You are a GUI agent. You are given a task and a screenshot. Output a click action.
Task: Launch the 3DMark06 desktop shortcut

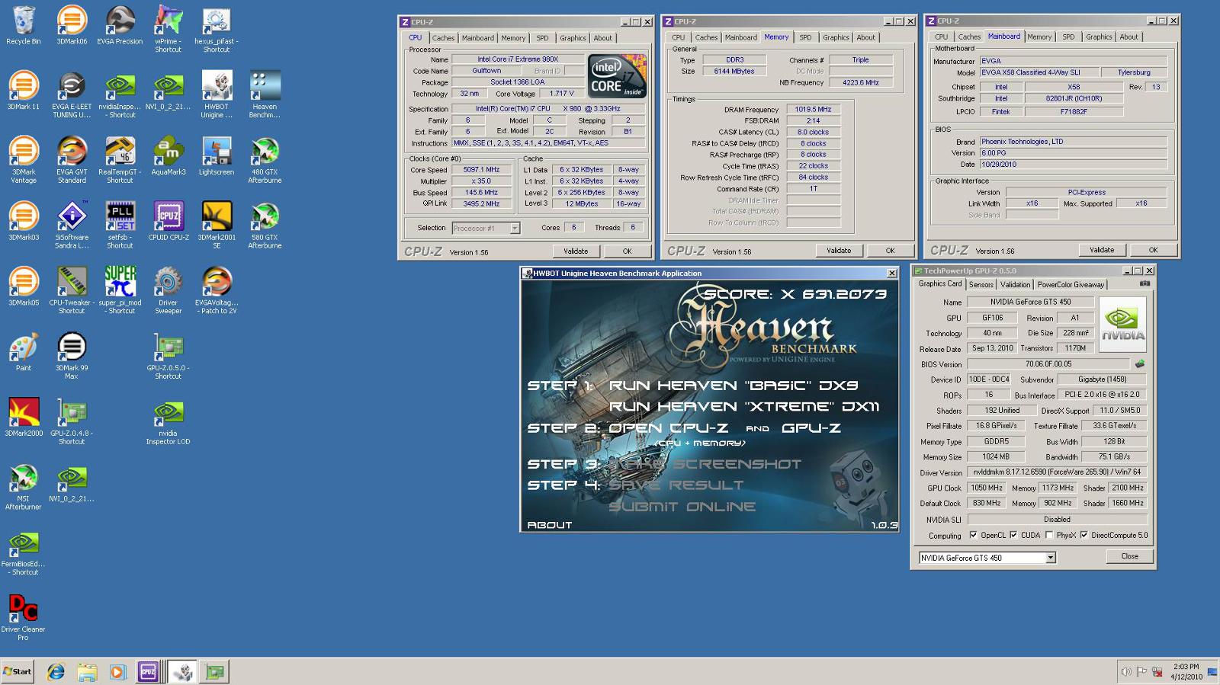pos(72,25)
